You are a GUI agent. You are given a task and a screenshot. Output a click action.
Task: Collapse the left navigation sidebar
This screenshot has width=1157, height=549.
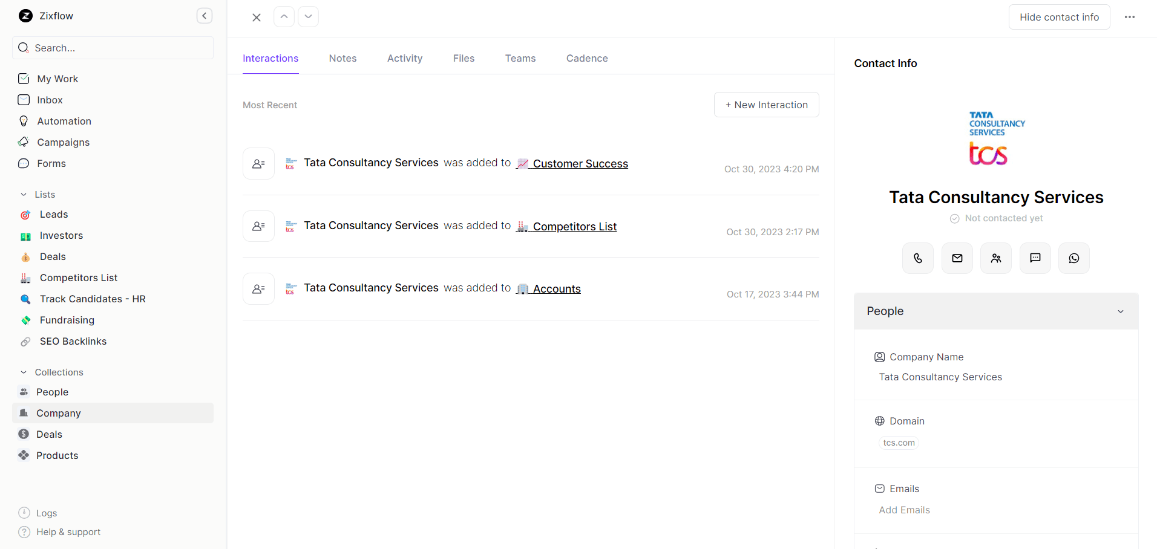(x=204, y=16)
